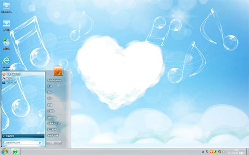Click the dual-window tray icon
The height and width of the screenshot is (155, 249).
207,152
